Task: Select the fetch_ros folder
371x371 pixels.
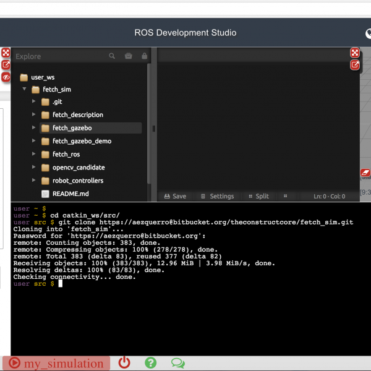Action: coord(61,154)
